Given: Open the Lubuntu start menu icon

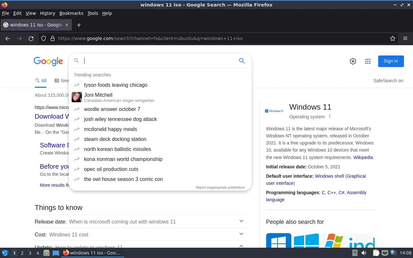Looking at the screenshot, I should tap(5, 253).
